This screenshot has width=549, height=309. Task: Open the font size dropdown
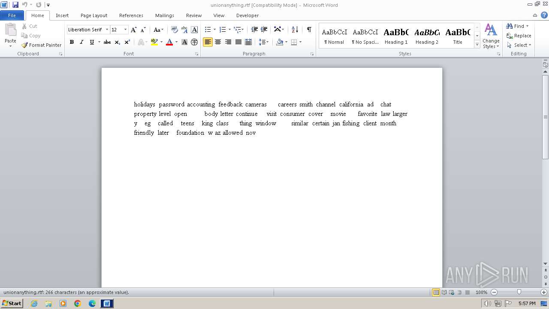[x=125, y=30]
